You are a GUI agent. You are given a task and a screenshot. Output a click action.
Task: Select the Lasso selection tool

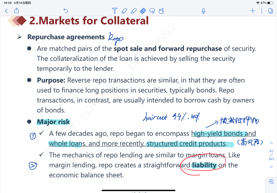pyautogui.click(x=152, y=11)
